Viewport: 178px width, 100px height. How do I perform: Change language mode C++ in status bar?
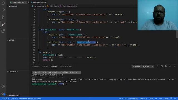click(x=160, y=99)
